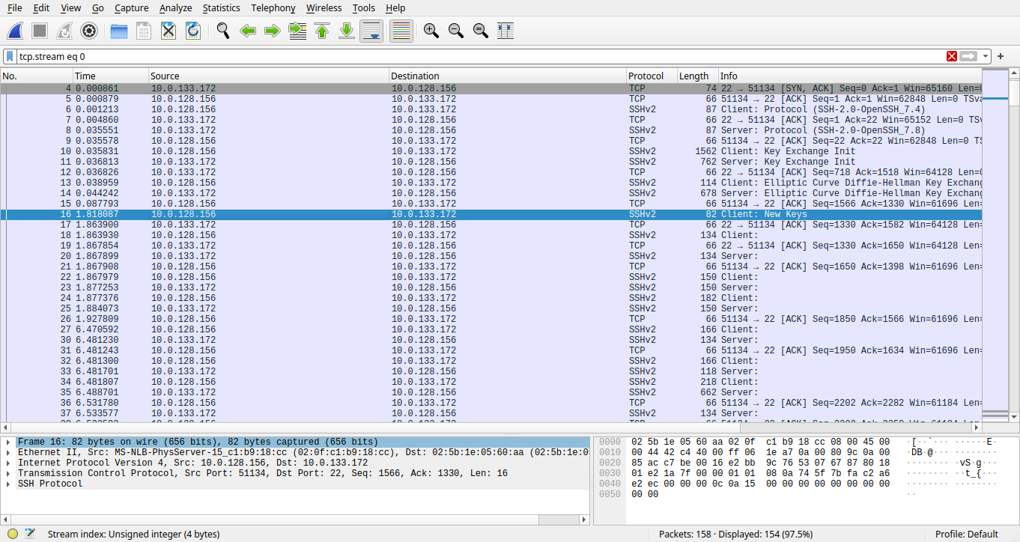The width and height of the screenshot is (1020, 542).
Task: Open display filter bookmarks
Action: coord(10,56)
